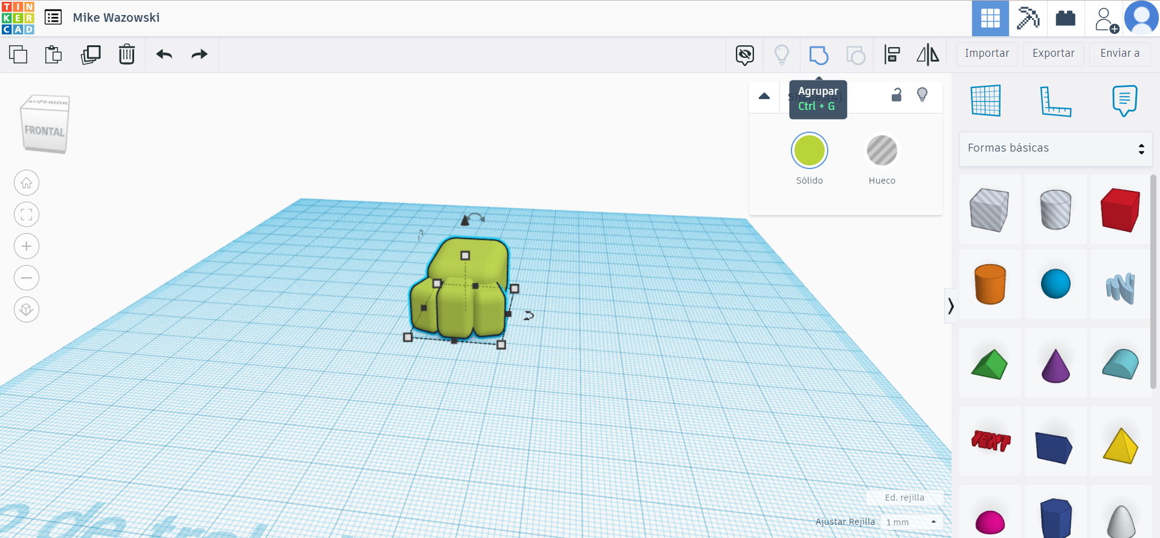This screenshot has height=538, width=1160.
Task: Pick the gray paraboloid shape
Action: point(1121,521)
